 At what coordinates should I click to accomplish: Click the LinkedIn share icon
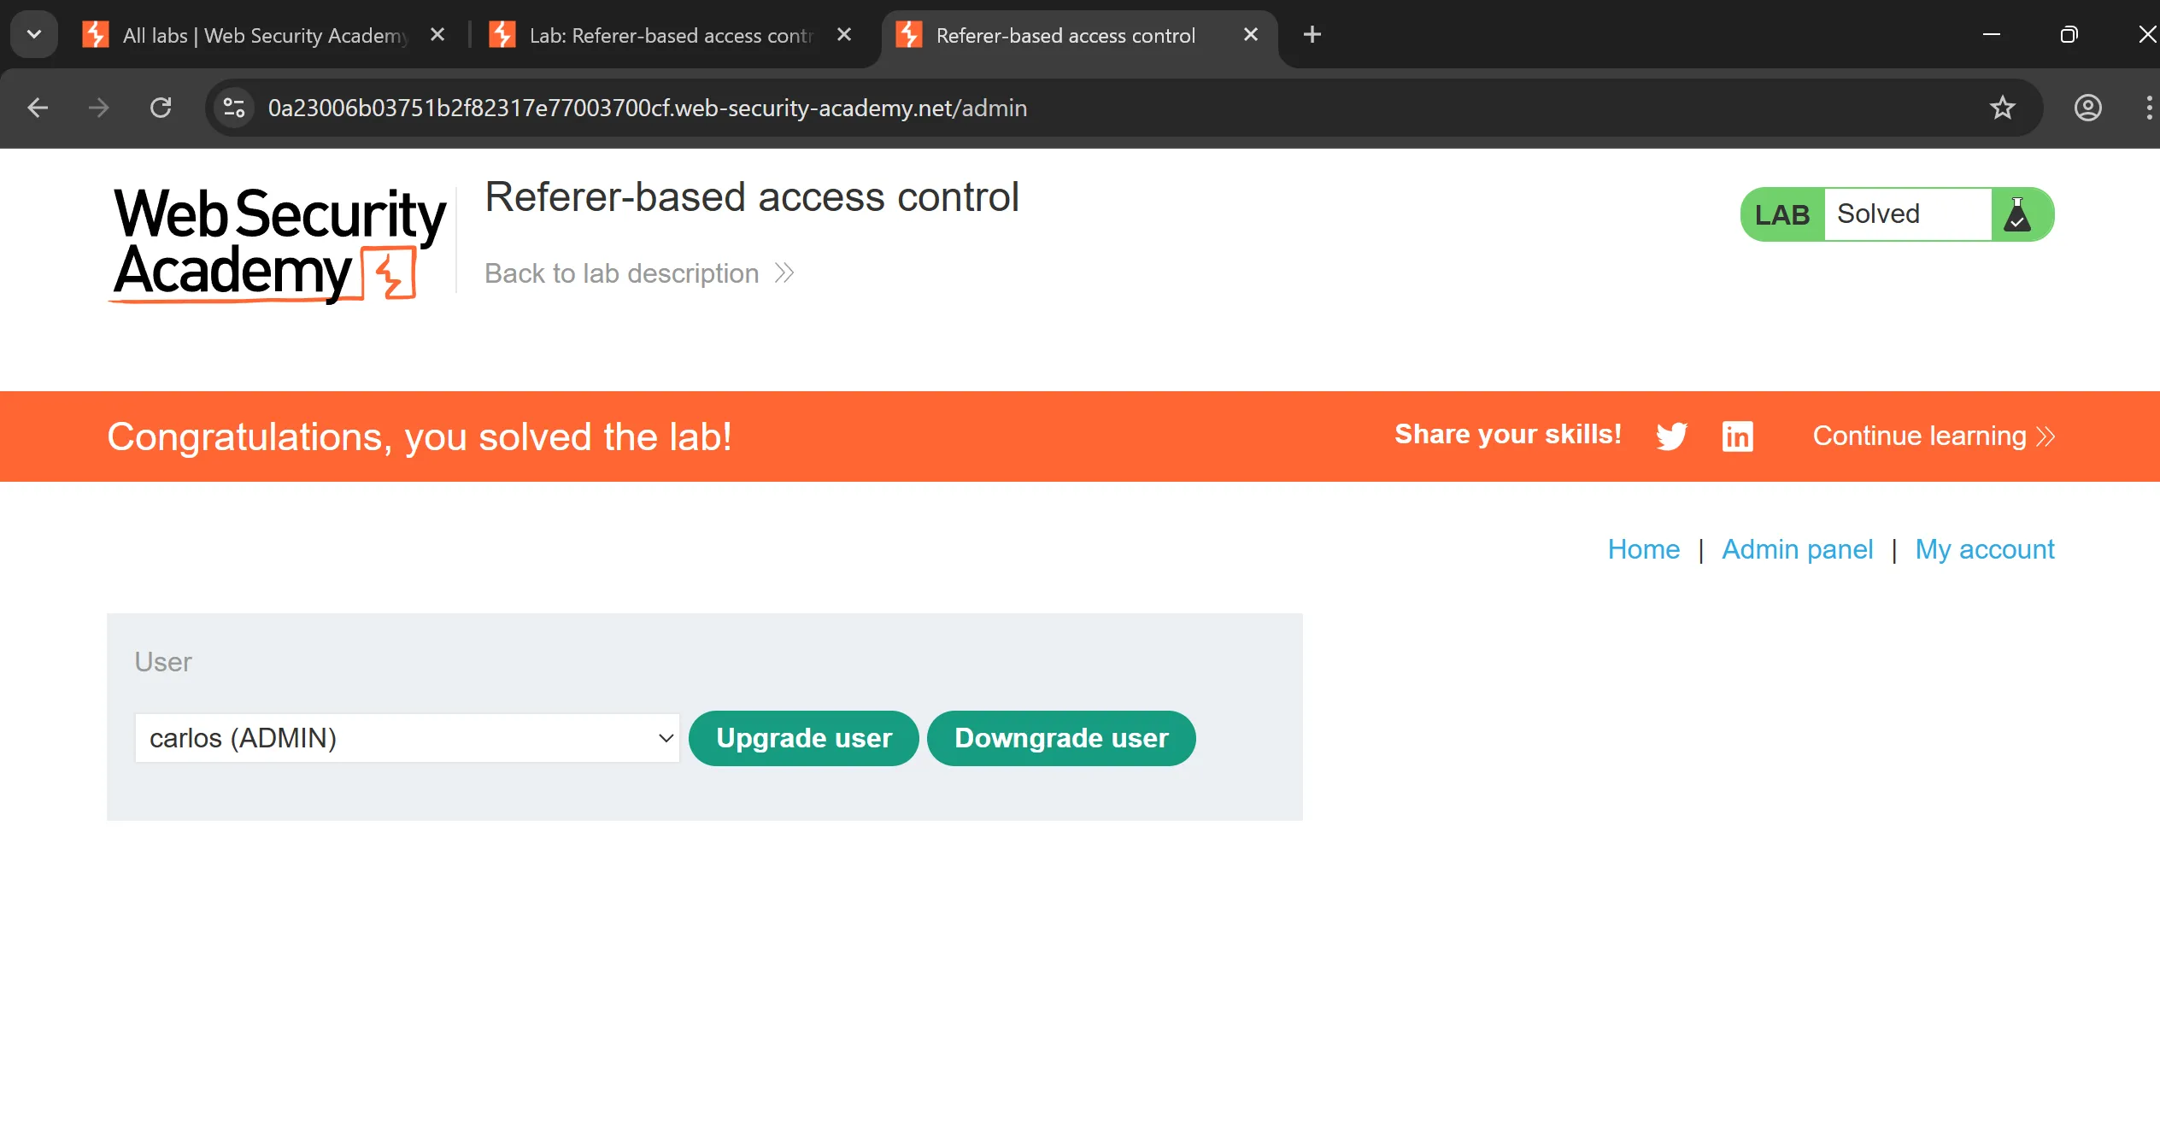click(1737, 436)
